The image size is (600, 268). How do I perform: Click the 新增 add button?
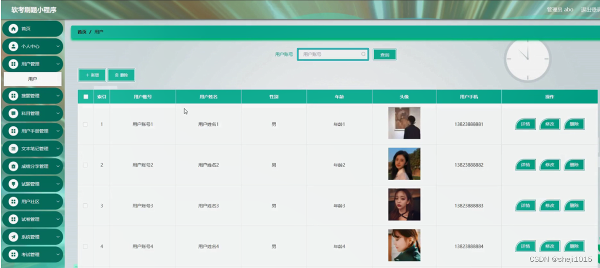click(92, 75)
